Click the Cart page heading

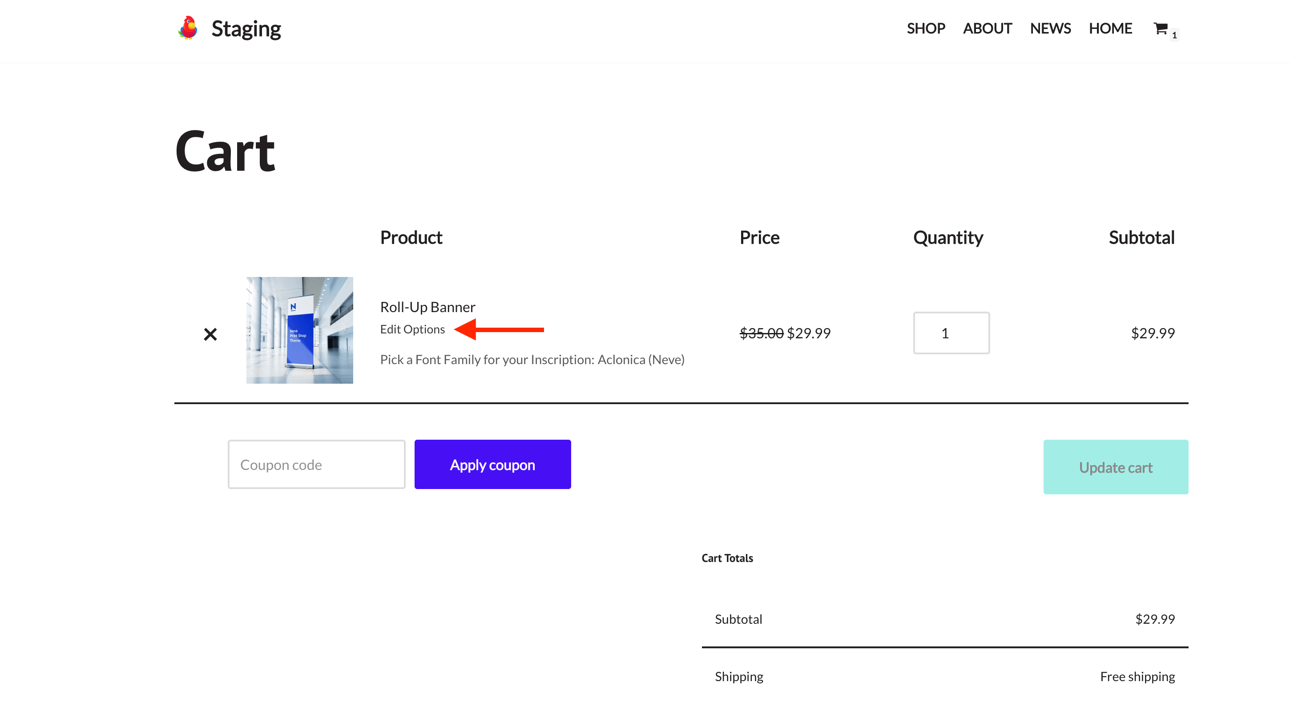click(x=225, y=152)
